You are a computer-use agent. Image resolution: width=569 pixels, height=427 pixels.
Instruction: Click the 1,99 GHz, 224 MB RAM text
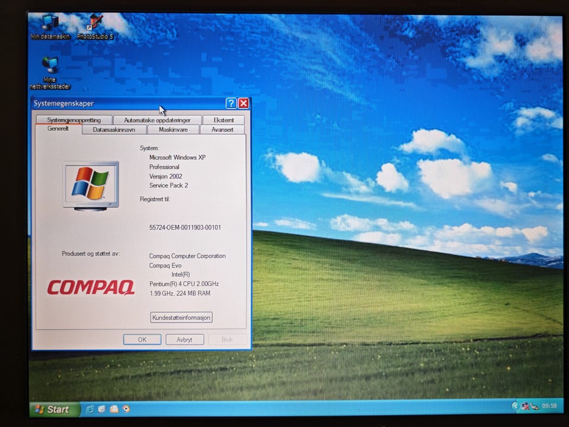tap(180, 293)
